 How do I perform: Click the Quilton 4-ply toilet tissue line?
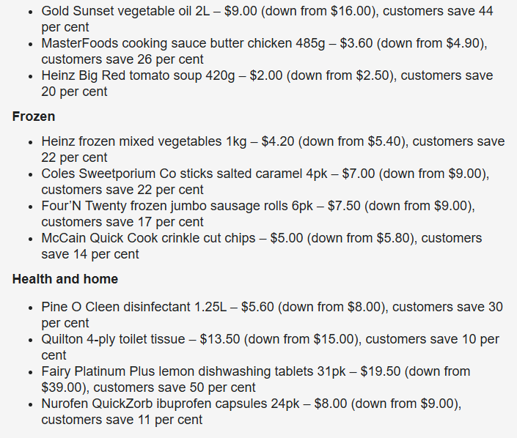[x=271, y=347]
